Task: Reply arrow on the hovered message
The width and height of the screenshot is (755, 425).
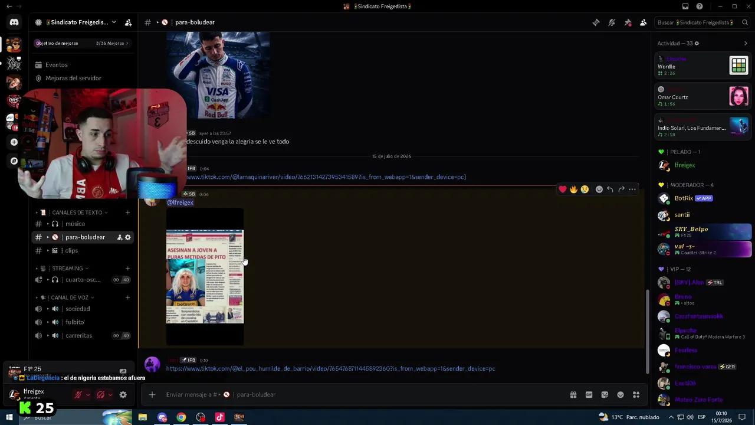Action: click(x=610, y=189)
